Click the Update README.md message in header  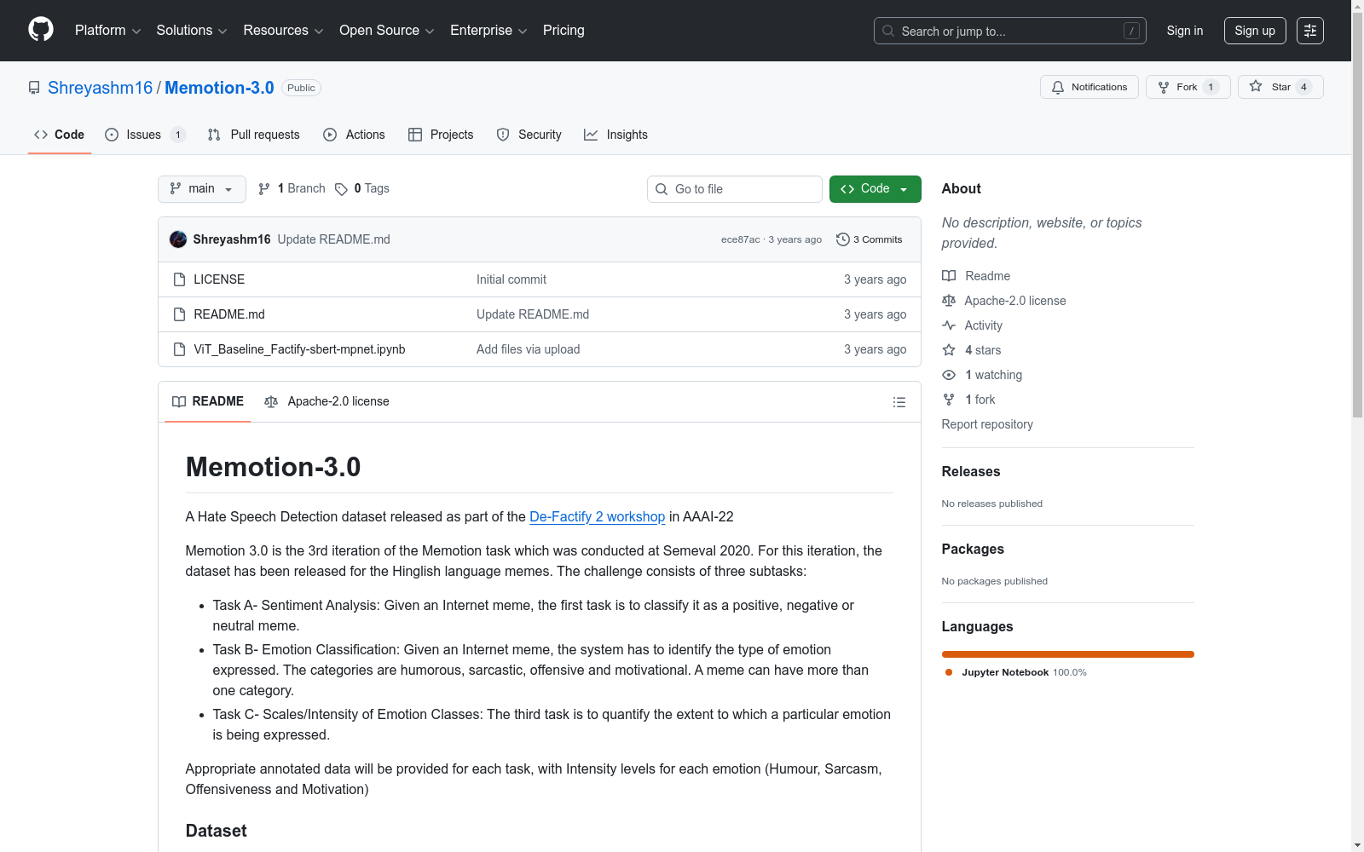coord(334,239)
